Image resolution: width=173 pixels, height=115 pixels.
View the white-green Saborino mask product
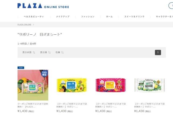[149, 85]
